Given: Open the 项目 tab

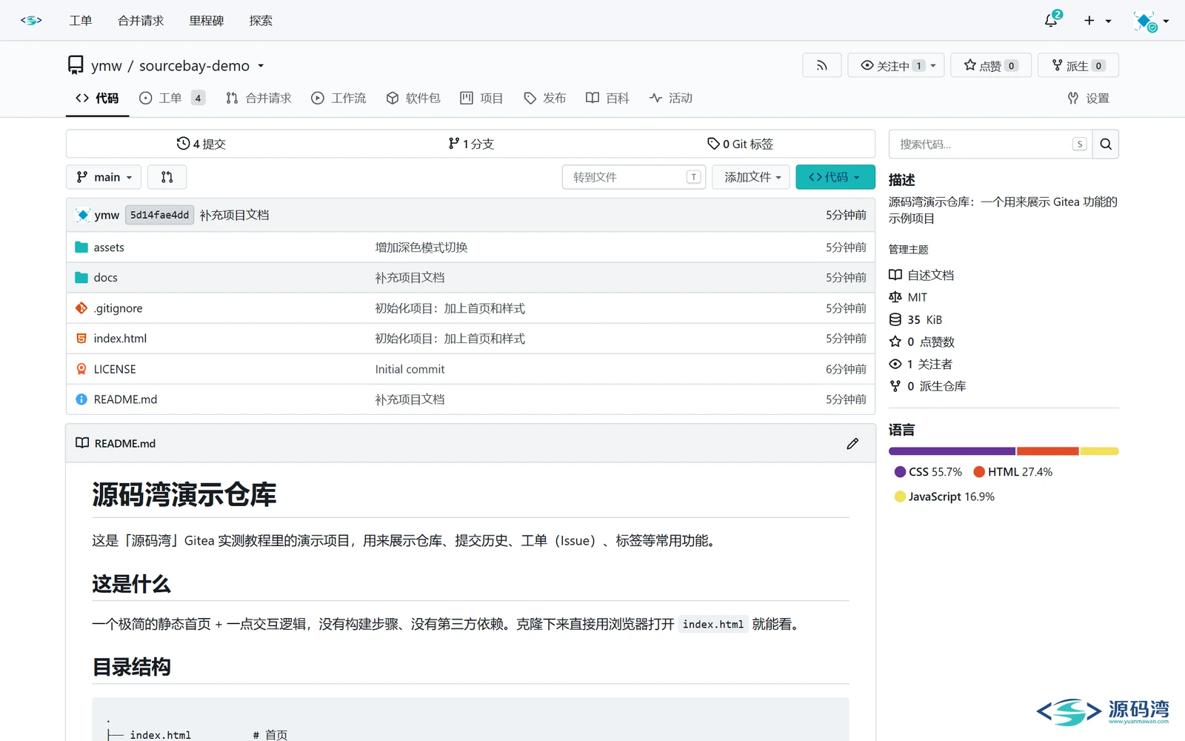Looking at the screenshot, I should pos(481,98).
